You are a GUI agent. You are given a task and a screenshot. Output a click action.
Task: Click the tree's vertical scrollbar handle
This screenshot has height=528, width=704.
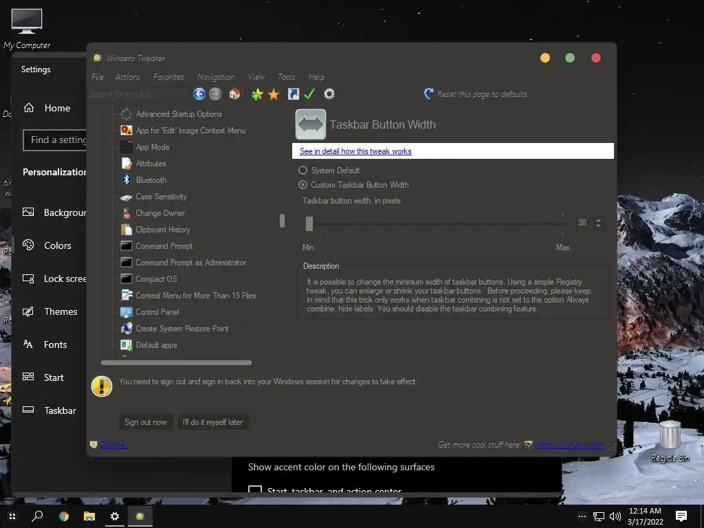282,221
